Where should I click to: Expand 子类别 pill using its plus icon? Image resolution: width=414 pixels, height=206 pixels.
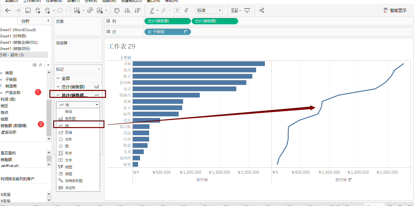coord(149,32)
